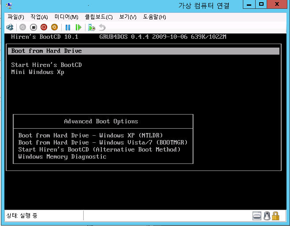
Task: Select 'Start Hiren's BootCD' entry
Action: (x=46, y=65)
